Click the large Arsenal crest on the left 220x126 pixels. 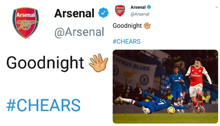(26, 23)
